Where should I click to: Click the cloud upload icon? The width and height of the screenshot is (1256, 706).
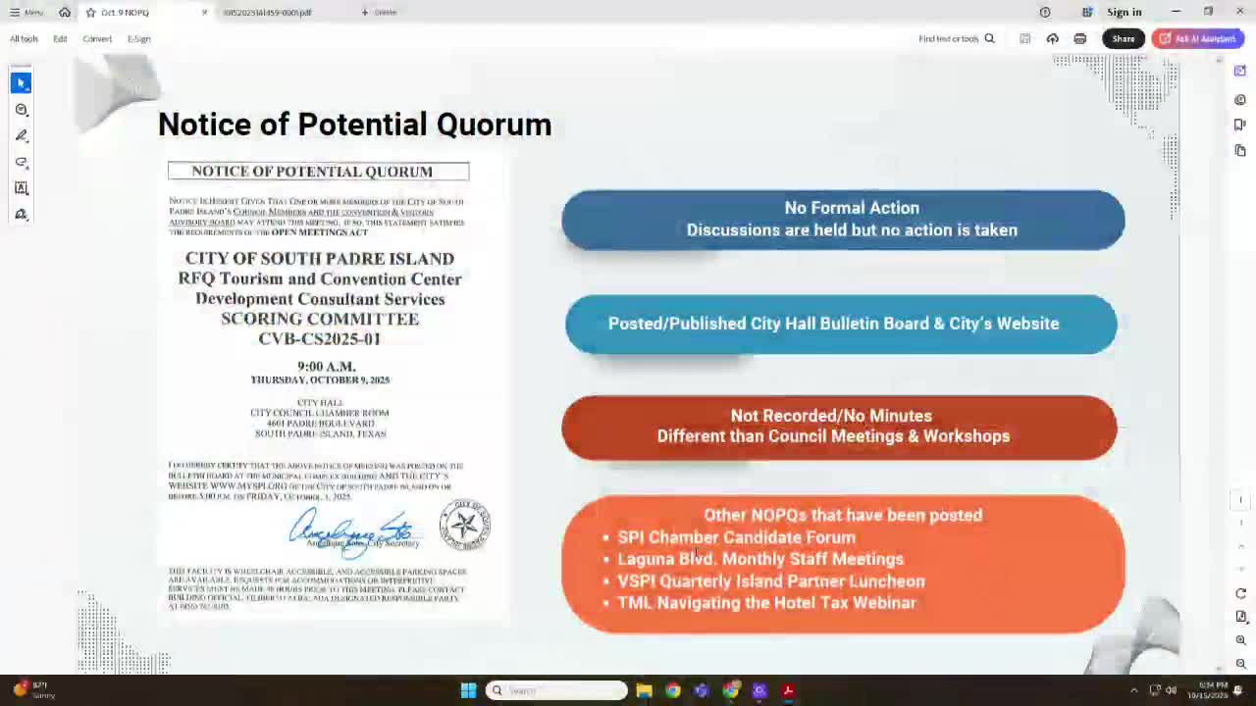(x=1052, y=38)
